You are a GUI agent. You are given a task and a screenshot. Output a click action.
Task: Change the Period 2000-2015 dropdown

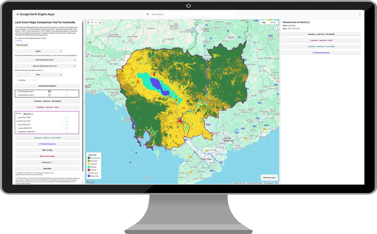click(x=28, y=114)
